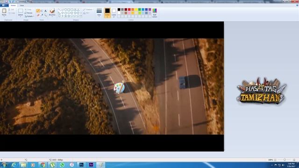
Task: Click the Copy button
Action: coord(12,13)
